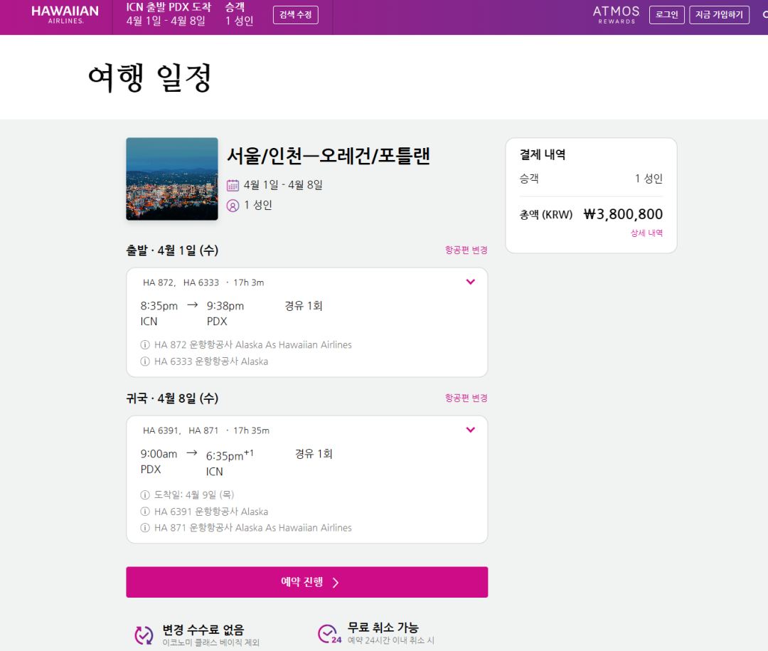Viewport: 768px width, 651px height.
Task: Click the passenger icon next to 1 성인
Action: (x=233, y=206)
